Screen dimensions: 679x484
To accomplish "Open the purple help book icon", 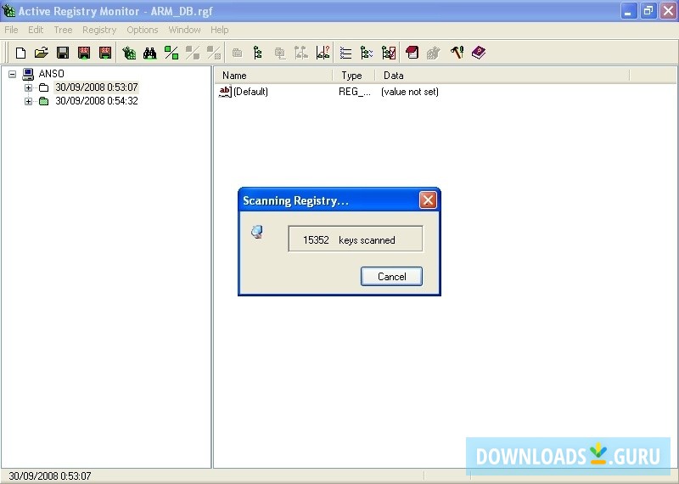I will (479, 53).
